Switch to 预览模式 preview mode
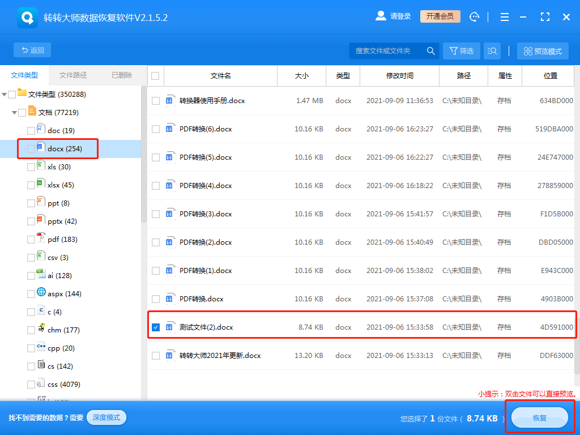The width and height of the screenshot is (580, 435). 543,51
